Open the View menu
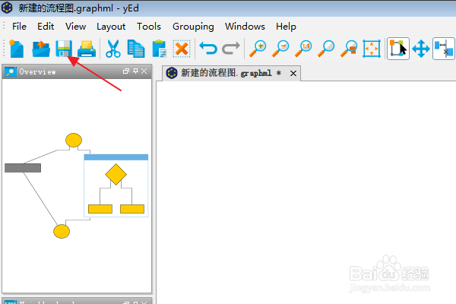The image size is (456, 304). pos(75,27)
